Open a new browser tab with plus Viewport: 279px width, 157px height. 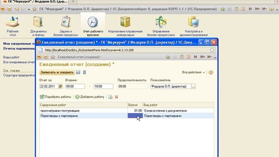pos(73,2)
